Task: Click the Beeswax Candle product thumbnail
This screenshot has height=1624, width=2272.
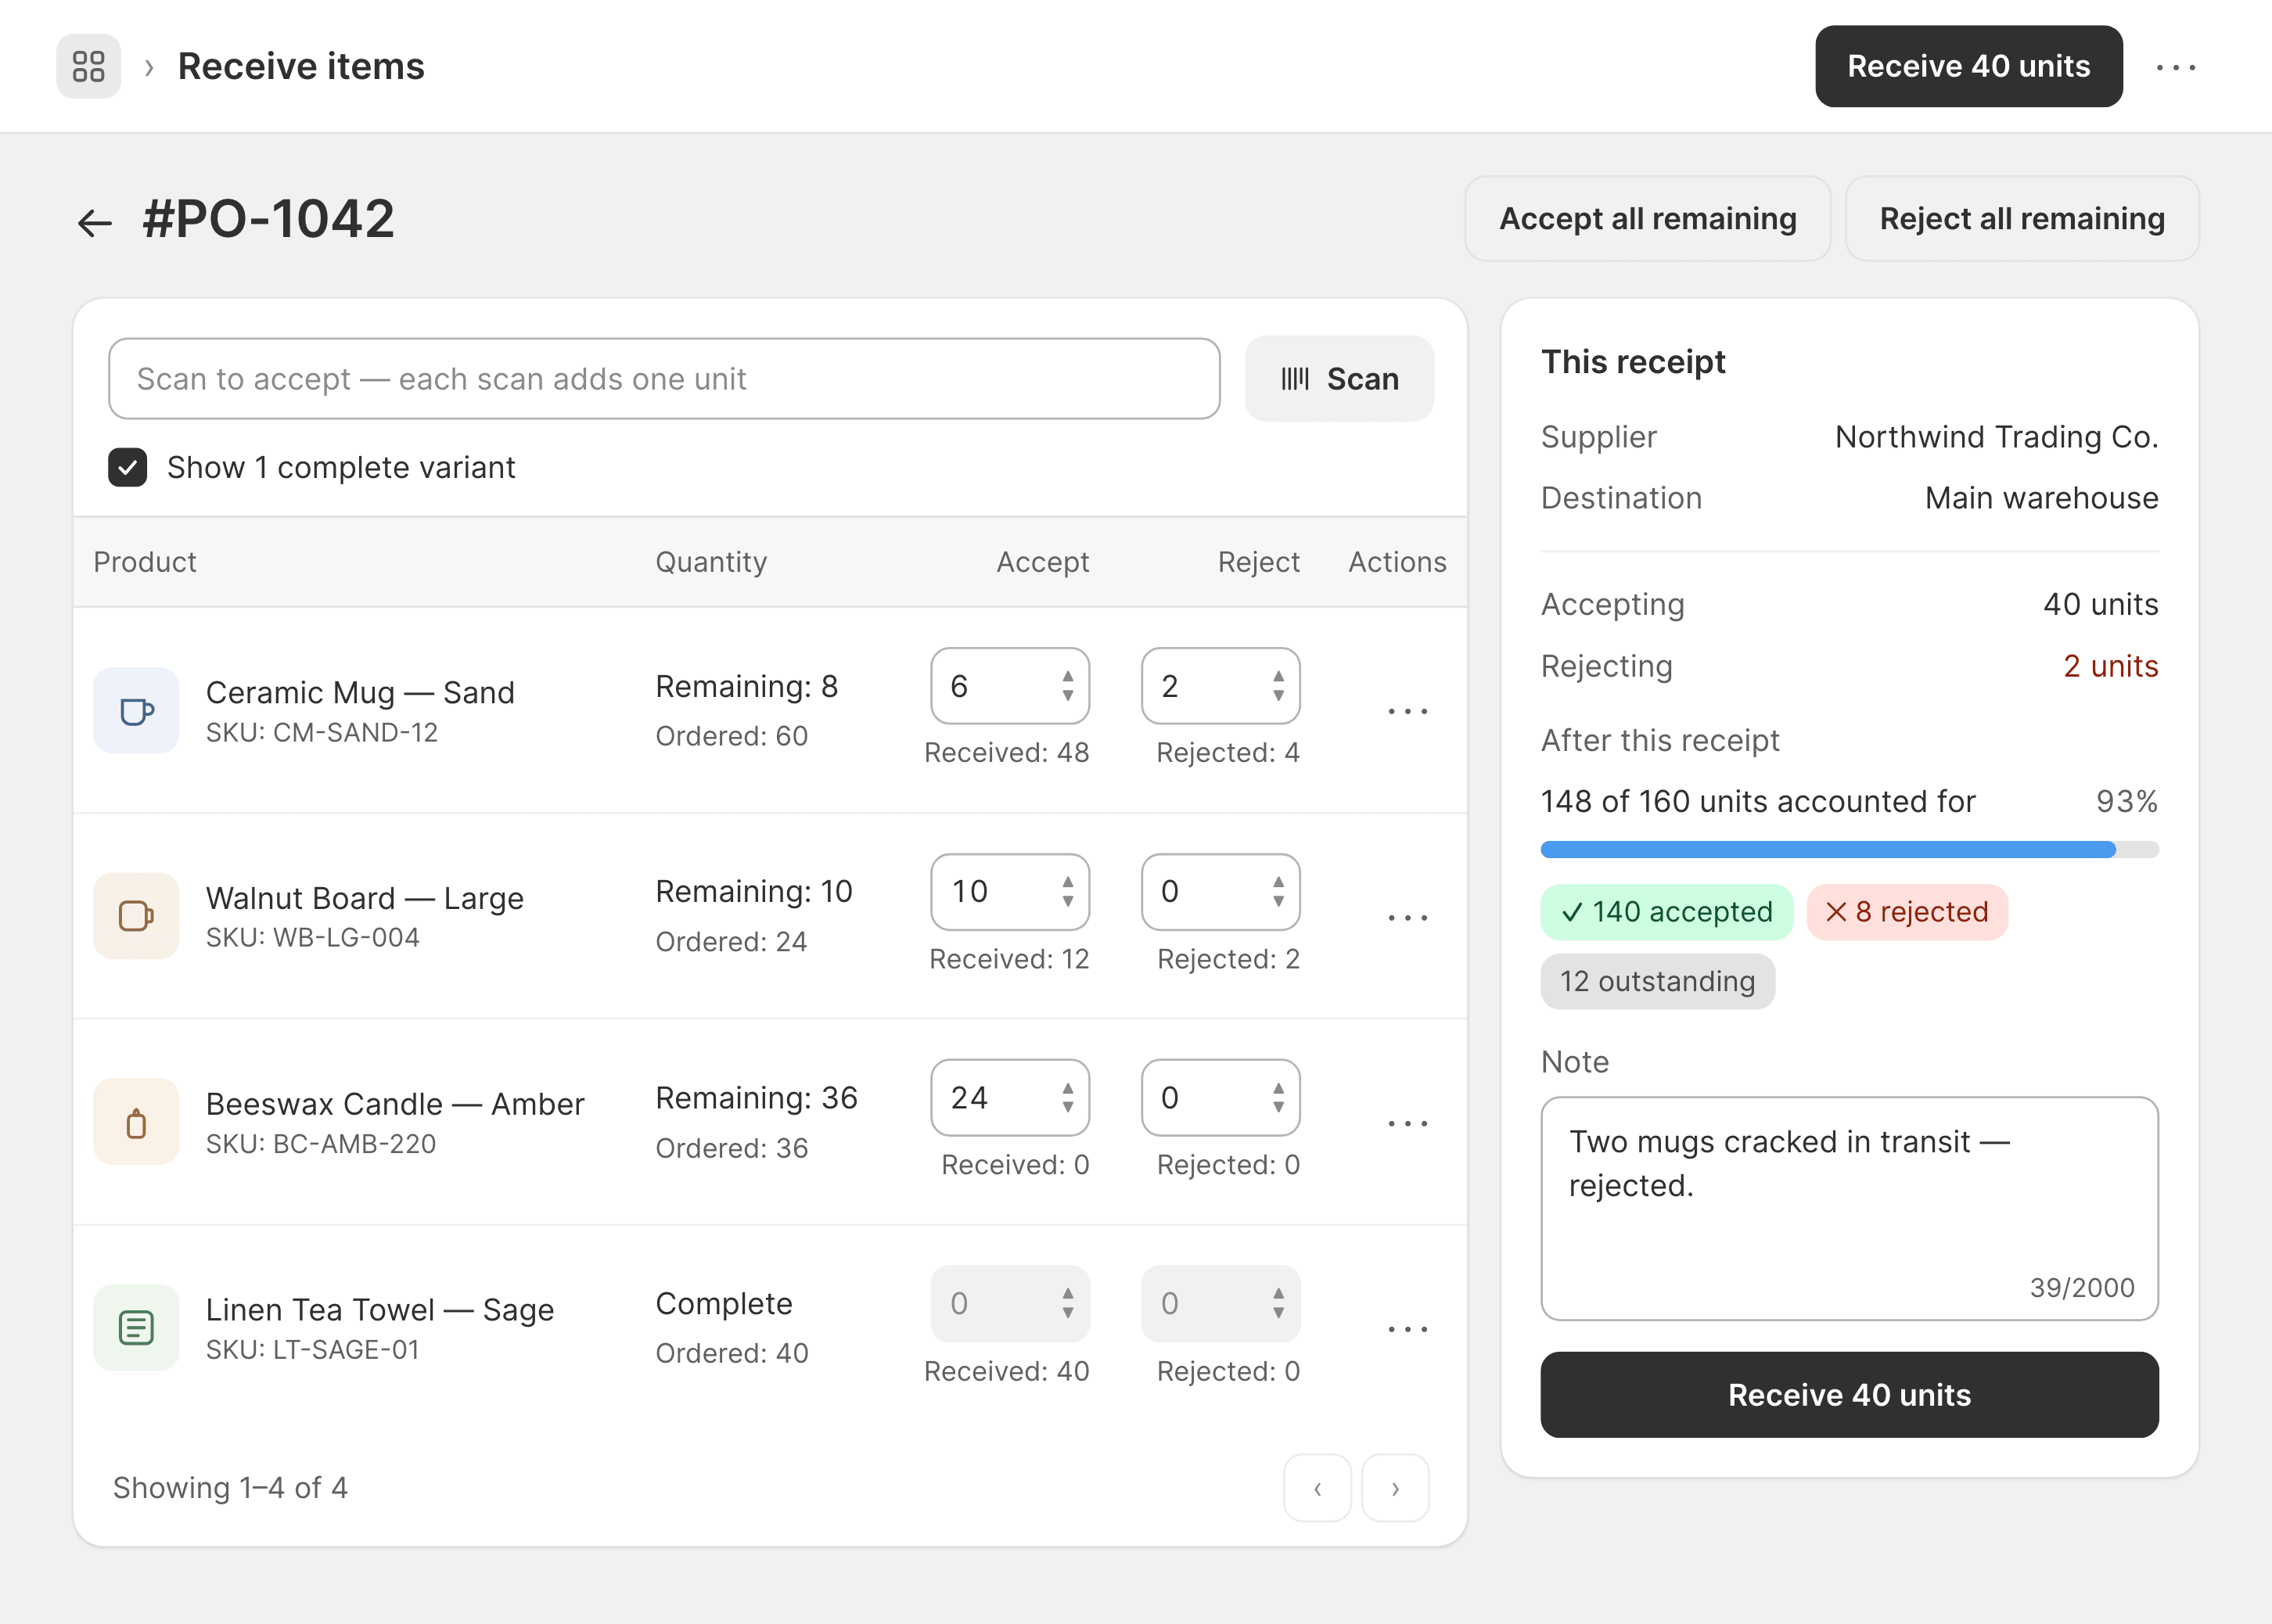Action: coord(136,1122)
